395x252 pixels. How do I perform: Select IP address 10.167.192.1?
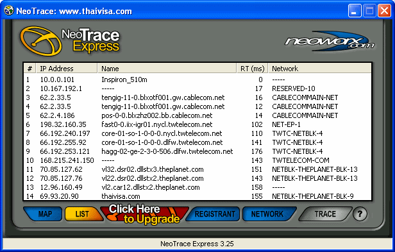pyautogui.click(x=61, y=88)
